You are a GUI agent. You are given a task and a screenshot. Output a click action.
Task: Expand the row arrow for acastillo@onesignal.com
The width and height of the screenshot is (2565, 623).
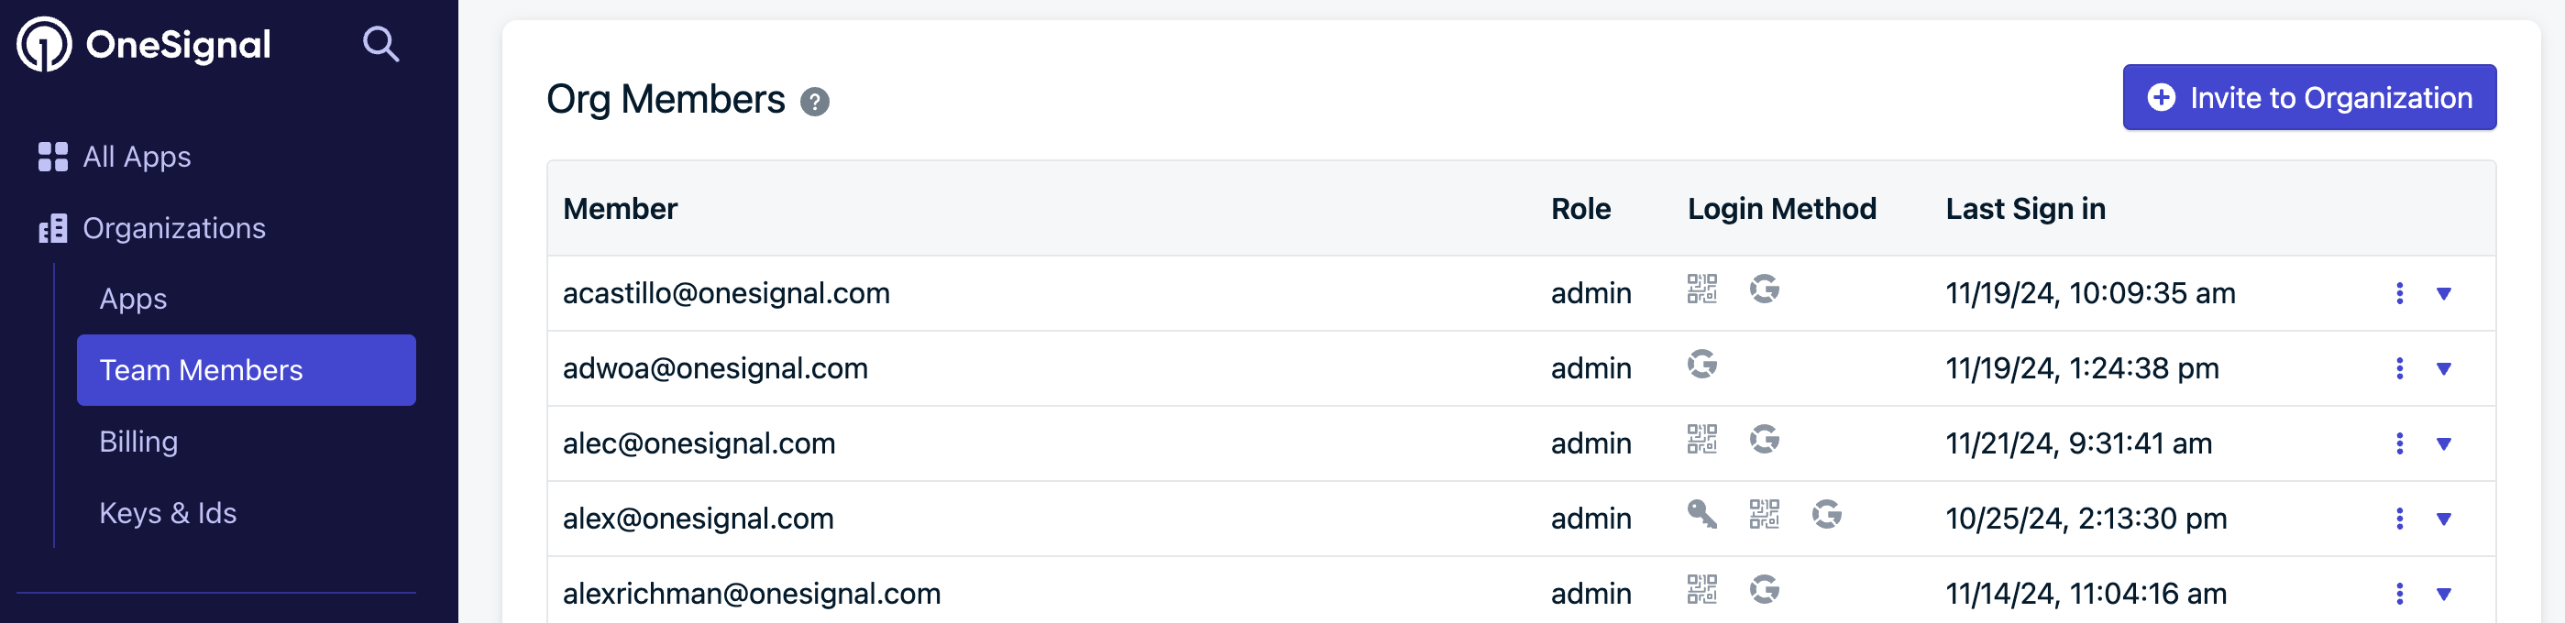[x=2443, y=293]
